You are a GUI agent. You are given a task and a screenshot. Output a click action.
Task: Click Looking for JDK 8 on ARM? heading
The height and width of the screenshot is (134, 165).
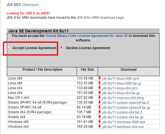click(x=28, y=13)
